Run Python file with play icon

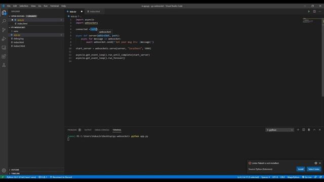pos(309,11)
